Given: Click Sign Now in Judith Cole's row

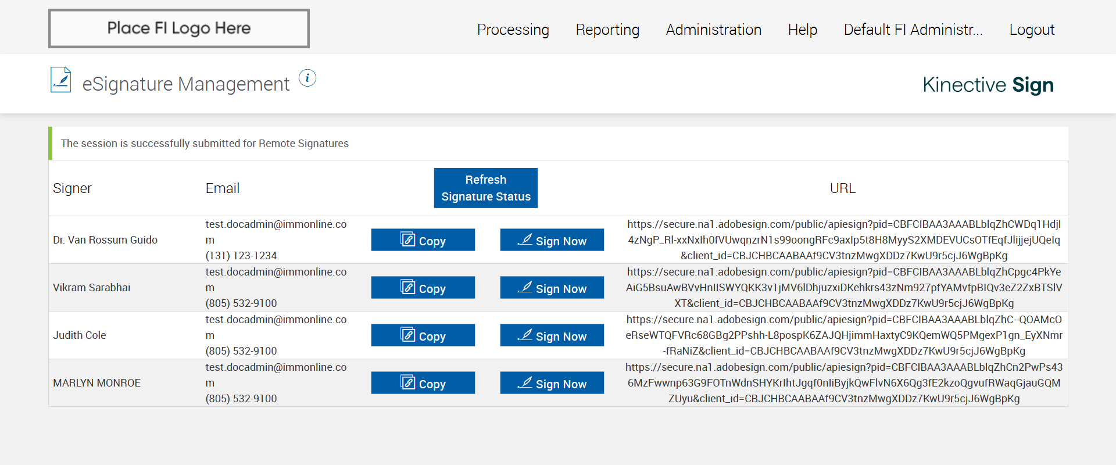Looking at the screenshot, I should (x=552, y=335).
